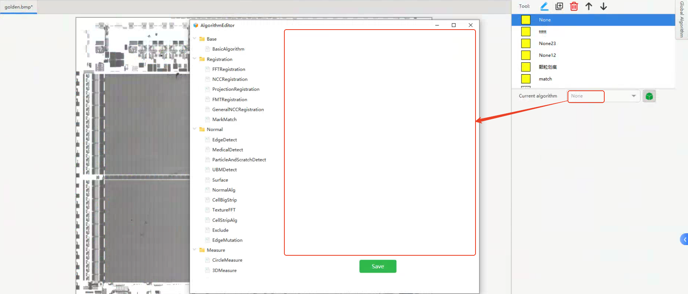Image resolution: width=688 pixels, height=294 pixels.
Task: Click the Base folder icon
Action: pos(202,39)
